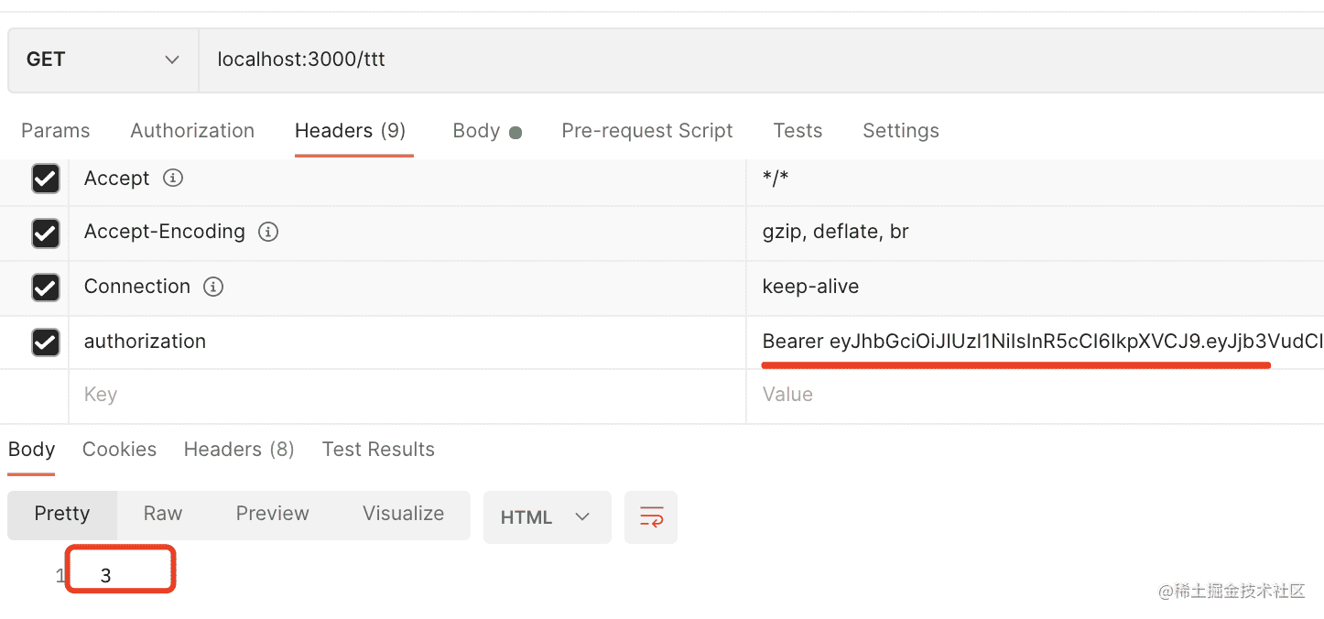Screen dimensions: 1324x619
Task: Open the Authorization tab
Action: (192, 131)
